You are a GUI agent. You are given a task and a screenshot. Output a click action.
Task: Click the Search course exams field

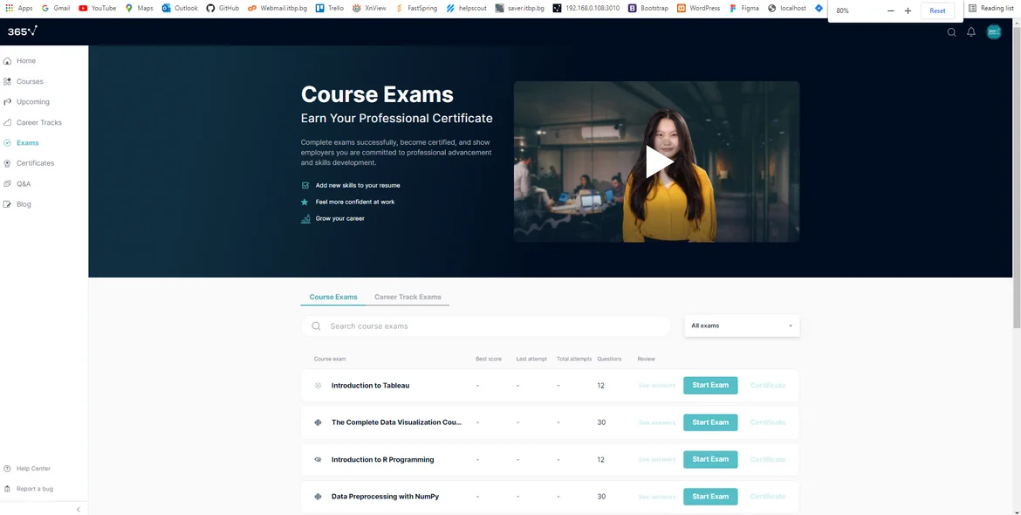point(489,326)
